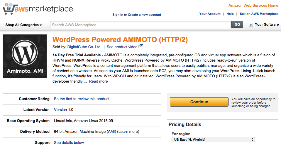Image resolution: width=281 pixels, height=148 pixels.
Task: Click the GO search button
Action: point(237,25)
